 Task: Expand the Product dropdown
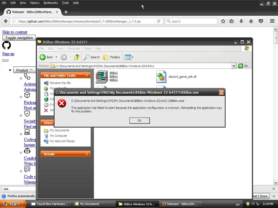coord(24,70)
